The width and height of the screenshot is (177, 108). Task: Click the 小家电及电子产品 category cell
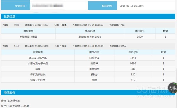coord(38,63)
